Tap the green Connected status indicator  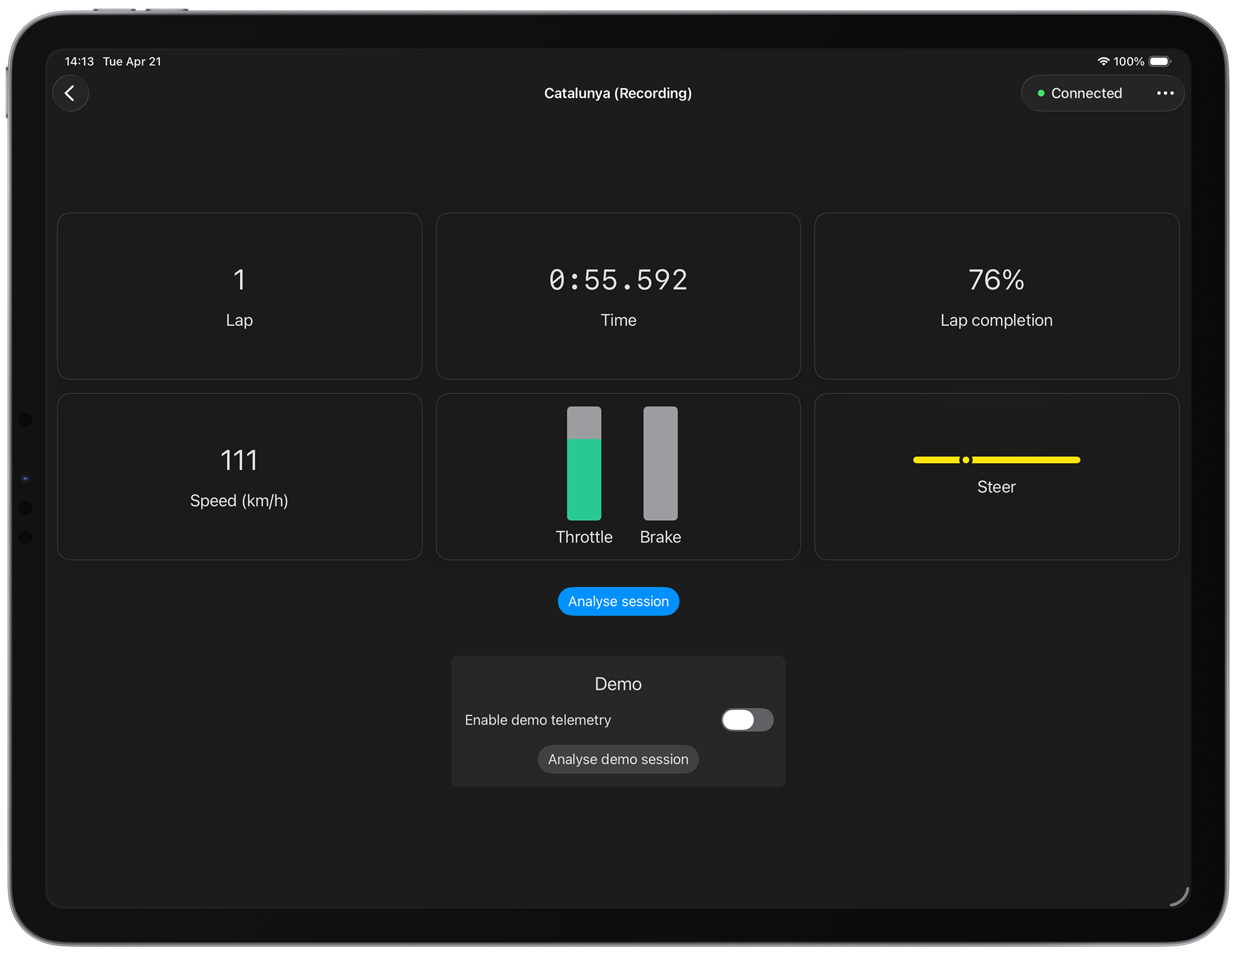tap(1080, 93)
